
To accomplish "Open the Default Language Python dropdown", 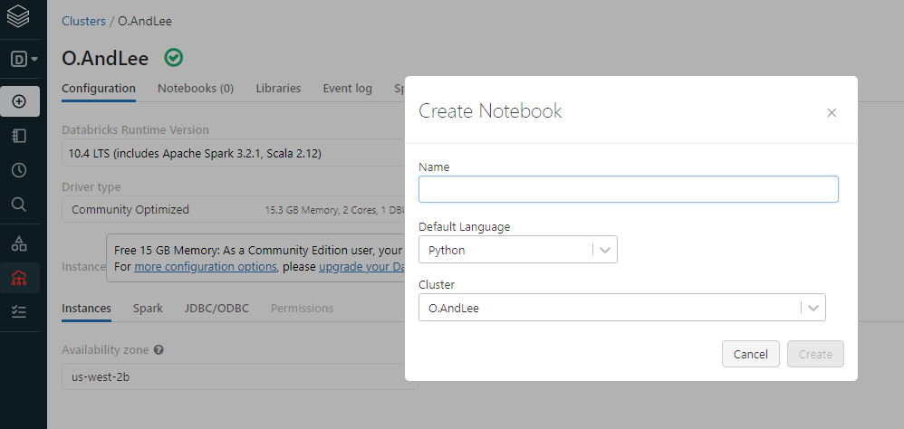I will [x=518, y=250].
